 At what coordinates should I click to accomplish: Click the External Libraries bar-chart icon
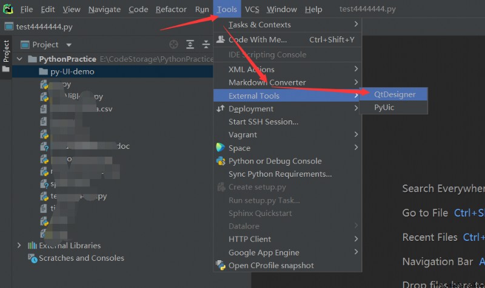pyautogui.click(x=32, y=246)
